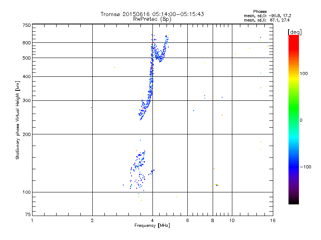Click y-axis tick label '200'
Screen dimensions: 321x240
[26, 134]
